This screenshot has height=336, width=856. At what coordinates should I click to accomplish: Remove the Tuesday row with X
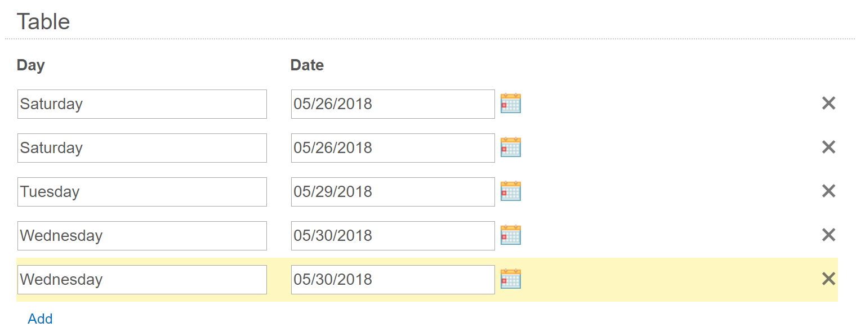coord(828,191)
